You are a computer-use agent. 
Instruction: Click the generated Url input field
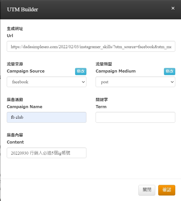pyautogui.click(x=91, y=47)
